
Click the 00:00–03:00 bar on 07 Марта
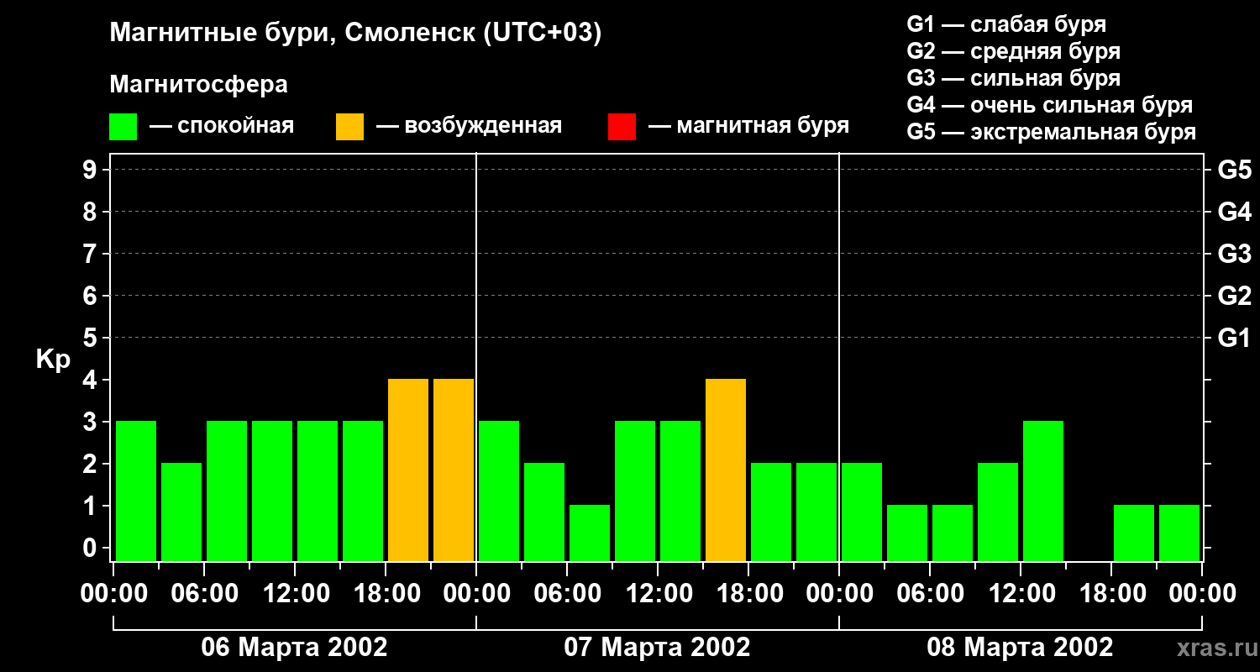[x=499, y=491]
